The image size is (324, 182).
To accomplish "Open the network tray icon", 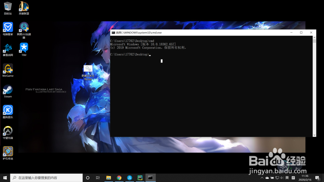I will coord(277,178).
